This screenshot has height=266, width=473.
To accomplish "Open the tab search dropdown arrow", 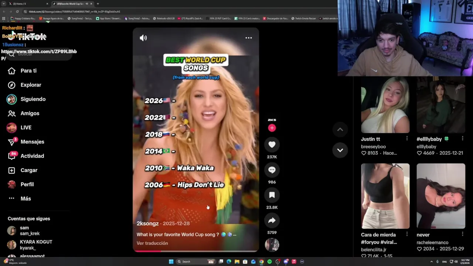I will coord(3,4).
